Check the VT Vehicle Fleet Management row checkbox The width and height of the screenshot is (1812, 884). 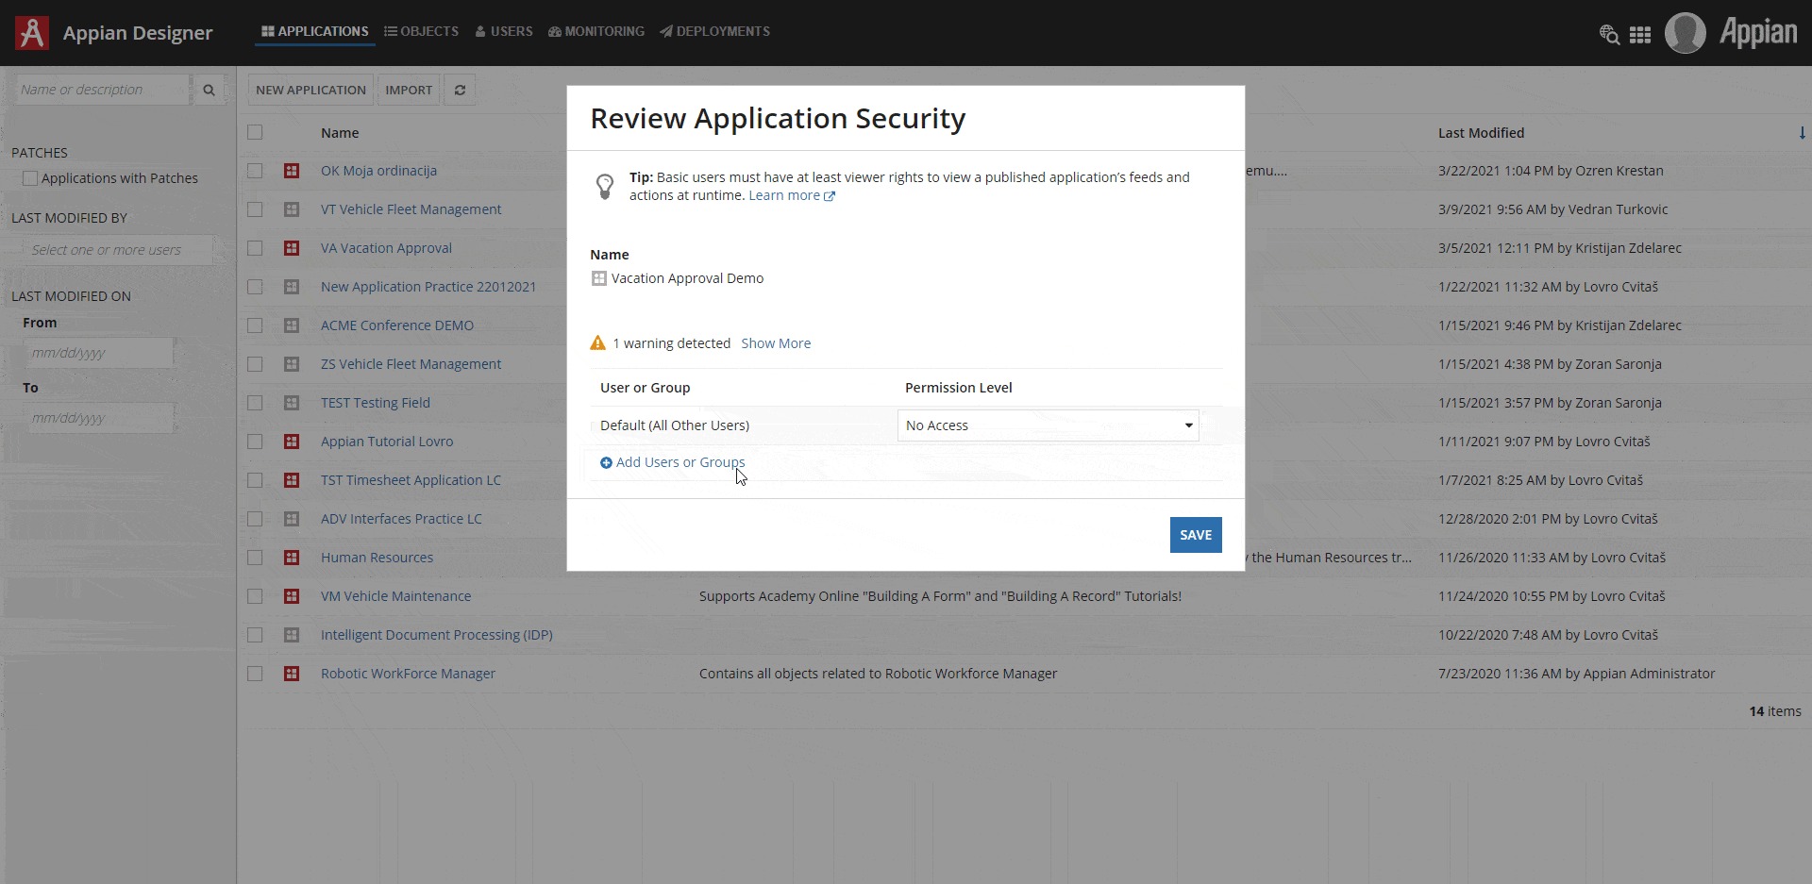(255, 209)
